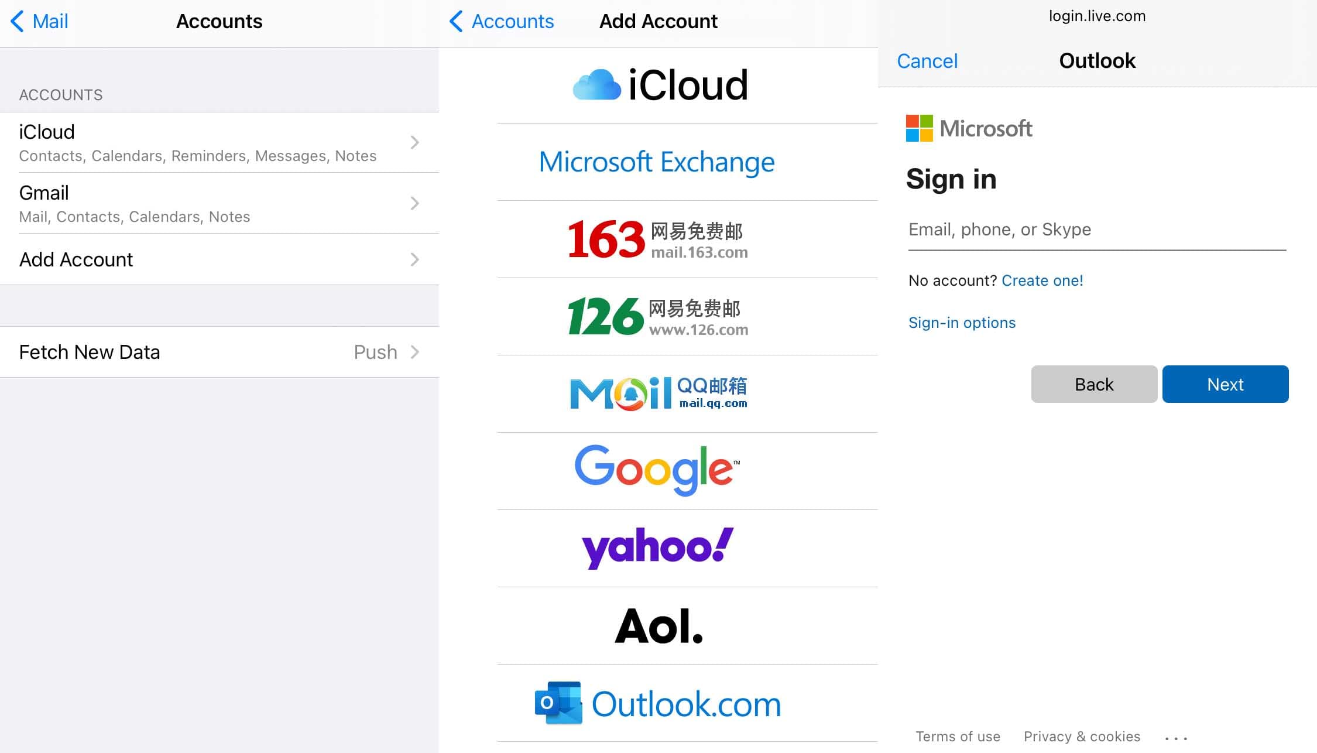The image size is (1317, 753).
Task: Choose the Google account provider
Action: (657, 471)
